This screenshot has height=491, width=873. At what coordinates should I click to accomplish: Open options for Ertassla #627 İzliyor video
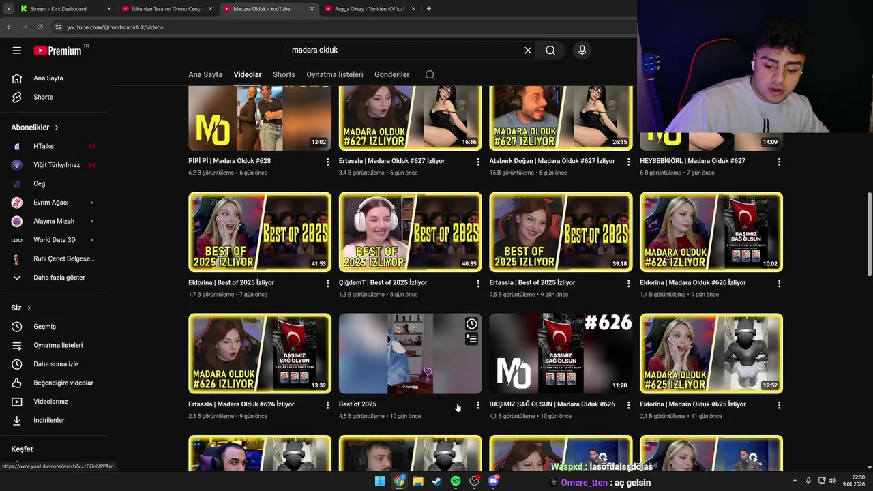pyautogui.click(x=478, y=162)
